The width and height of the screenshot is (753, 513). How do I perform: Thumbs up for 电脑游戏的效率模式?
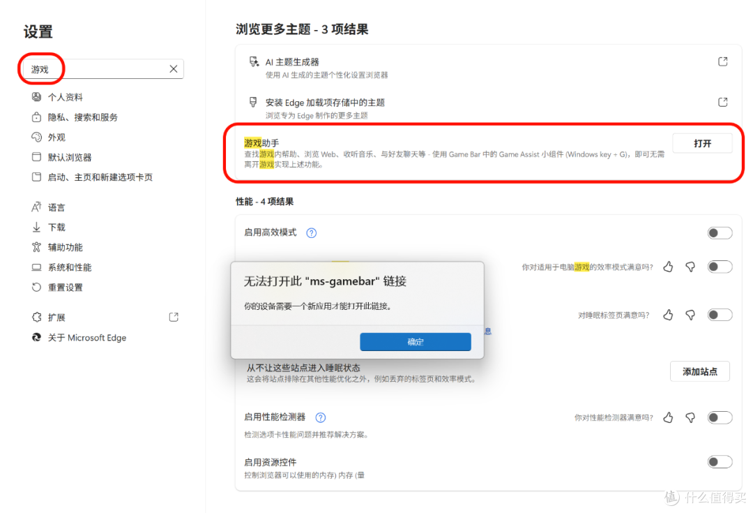click(x=668, y=267)
